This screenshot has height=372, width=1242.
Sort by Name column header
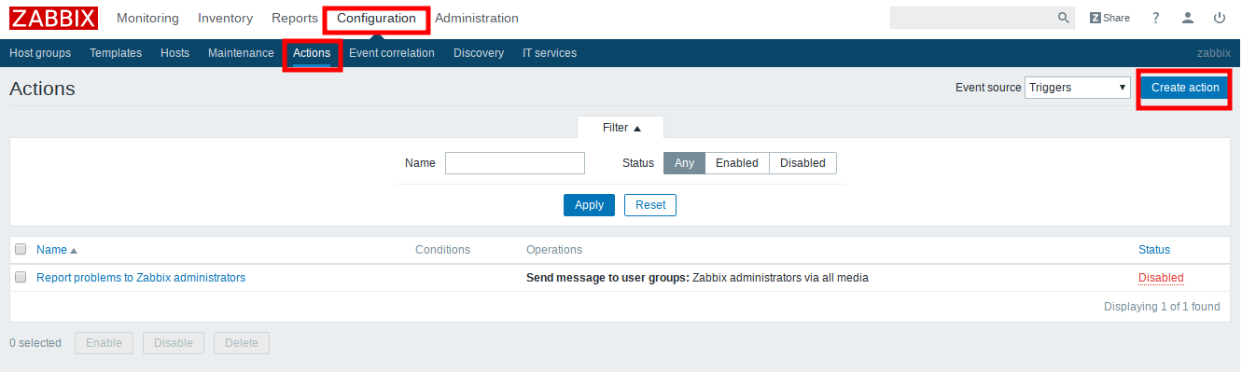(57, 250)
